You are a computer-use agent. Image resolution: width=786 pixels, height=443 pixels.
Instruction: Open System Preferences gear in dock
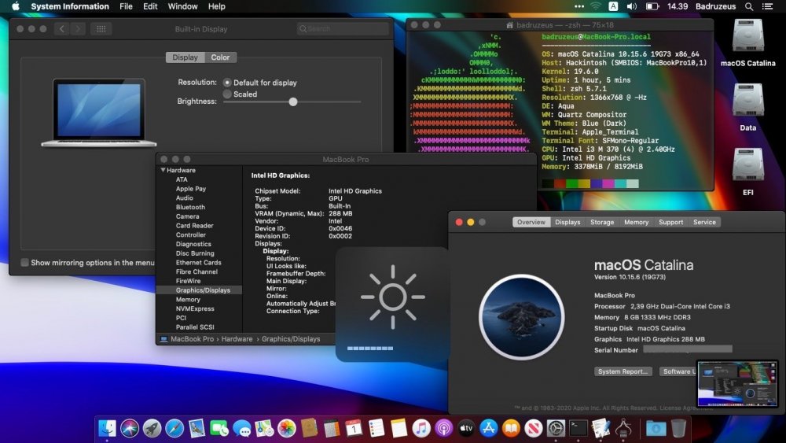(x=556, y=428)
